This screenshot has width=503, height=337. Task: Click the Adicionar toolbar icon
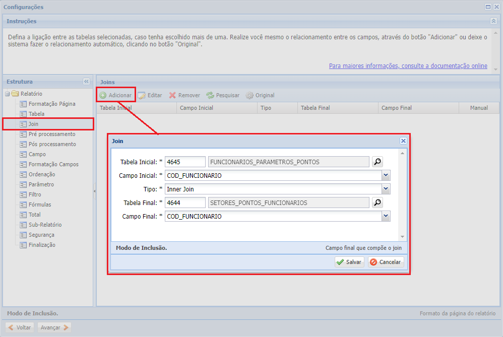103,95
